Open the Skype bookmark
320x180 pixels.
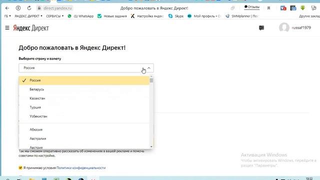click(176, 16)
